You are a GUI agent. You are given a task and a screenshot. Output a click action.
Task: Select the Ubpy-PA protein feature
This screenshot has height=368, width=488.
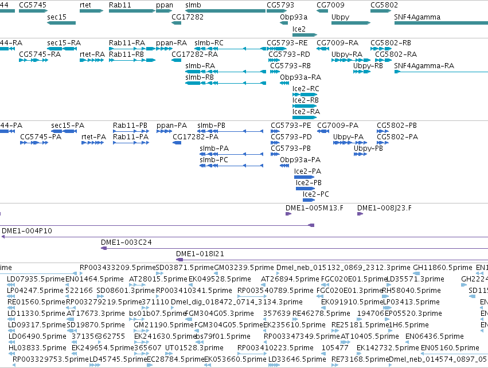350,143
